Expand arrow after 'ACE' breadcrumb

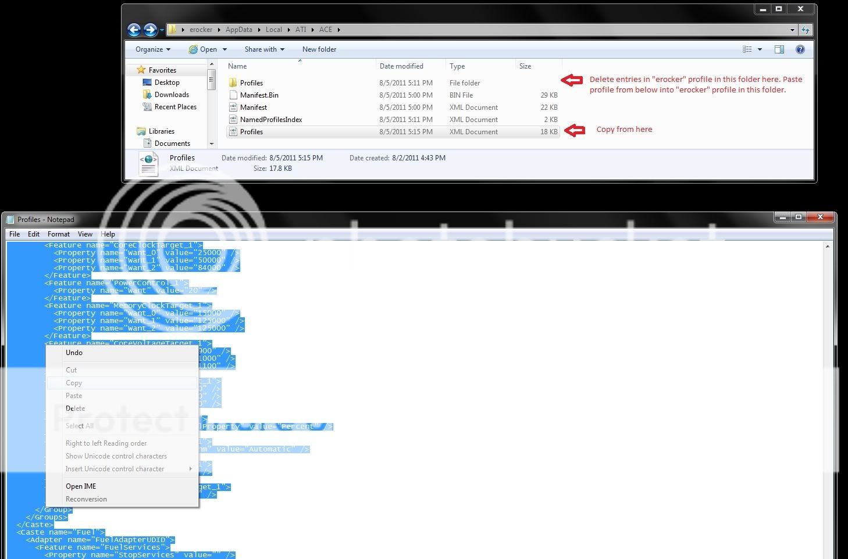[x=339, y=30]
